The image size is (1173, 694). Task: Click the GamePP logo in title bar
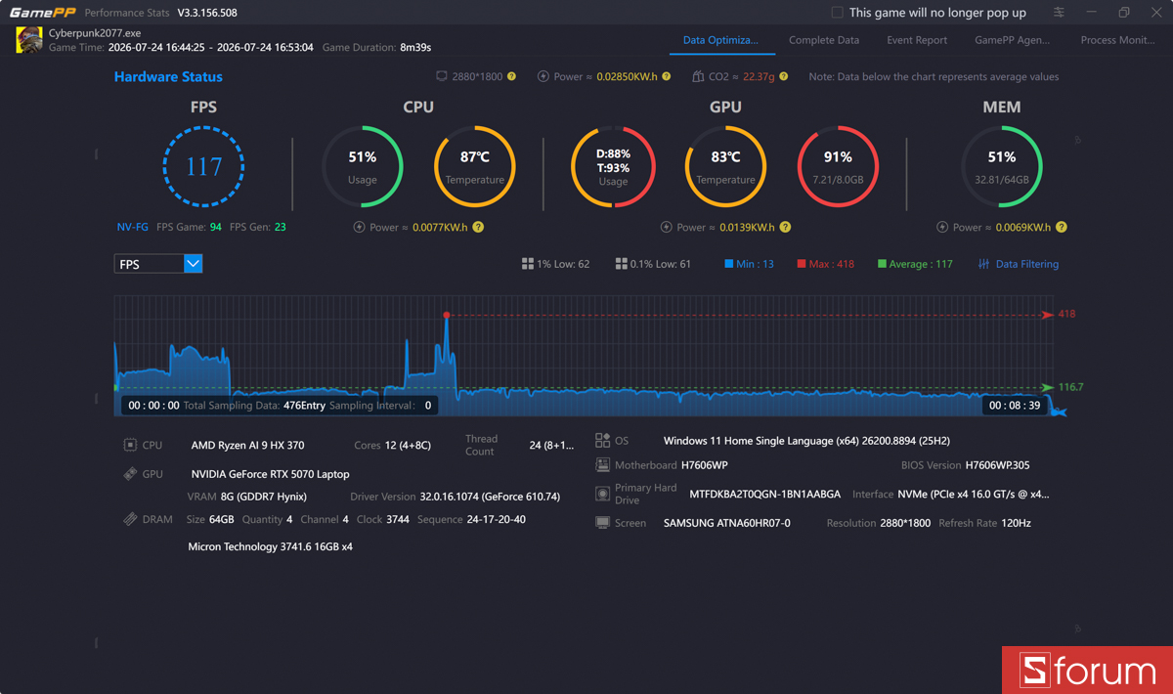pyautogui.click(x=41, y=13)
